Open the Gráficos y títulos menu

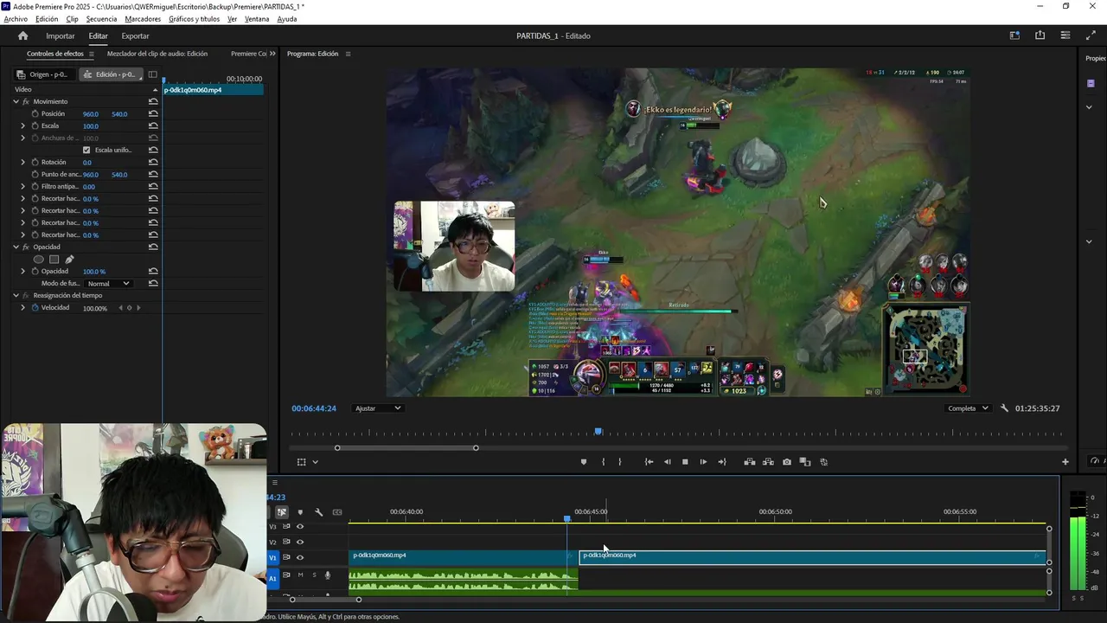point(194,19)
